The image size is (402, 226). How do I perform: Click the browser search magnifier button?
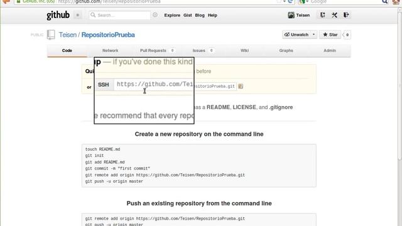coord(385,1)
